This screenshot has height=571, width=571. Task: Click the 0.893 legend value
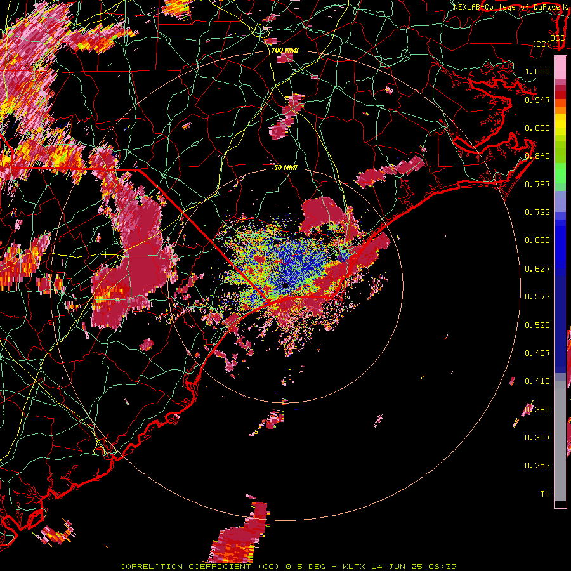click(x=537, y=128)
